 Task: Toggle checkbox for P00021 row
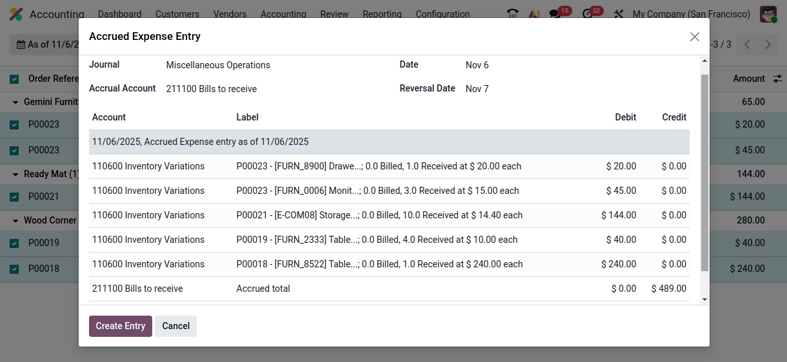14,197
